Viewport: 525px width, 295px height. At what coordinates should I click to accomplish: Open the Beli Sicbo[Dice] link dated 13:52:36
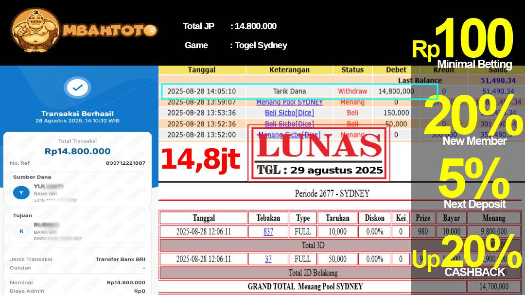(x=289, y=124)
